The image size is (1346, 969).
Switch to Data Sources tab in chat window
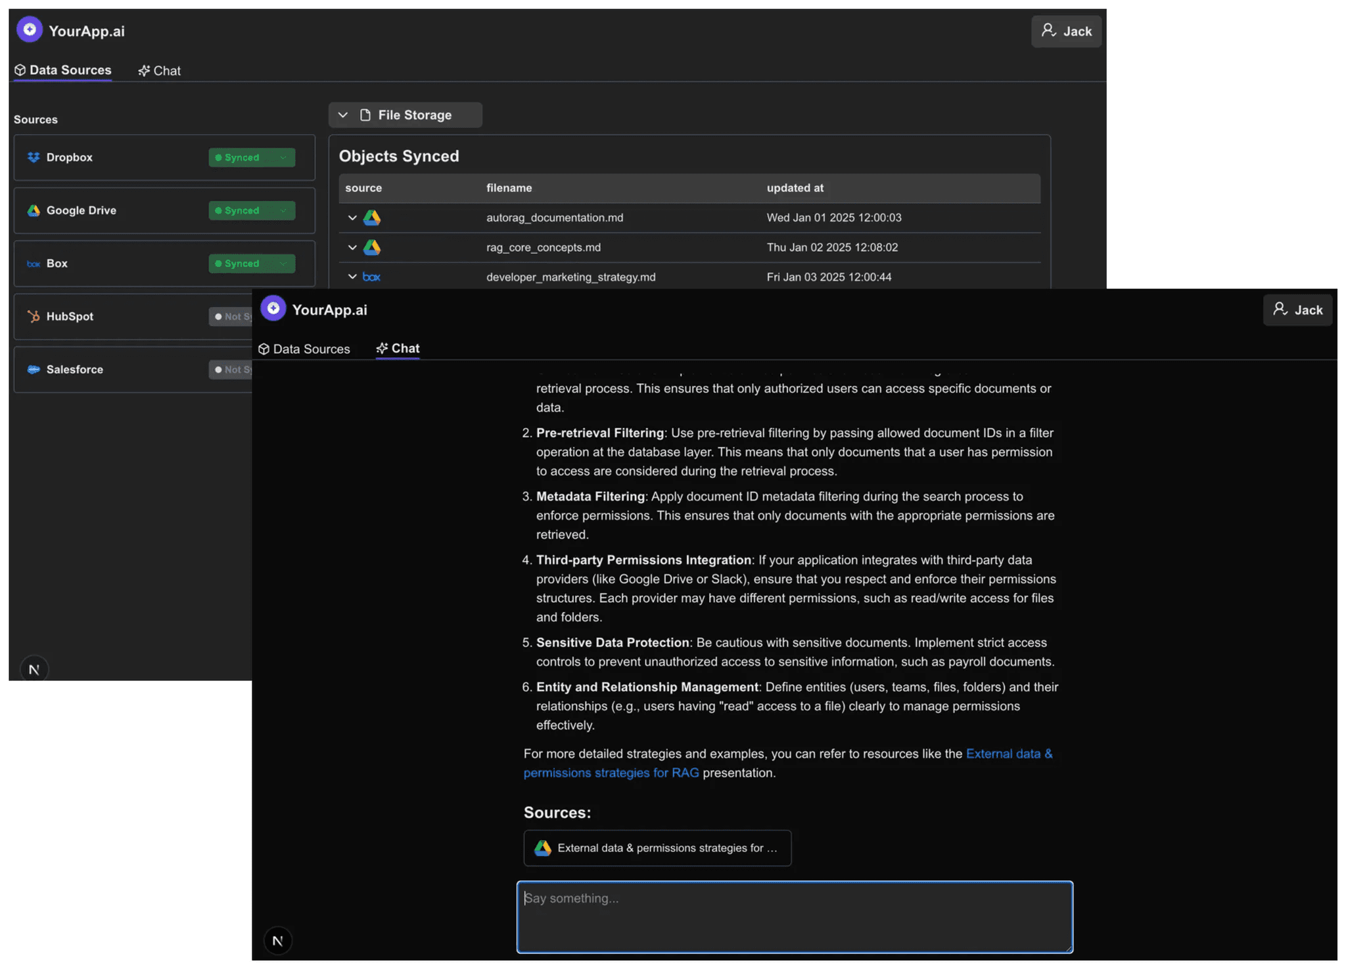point(304,349)
